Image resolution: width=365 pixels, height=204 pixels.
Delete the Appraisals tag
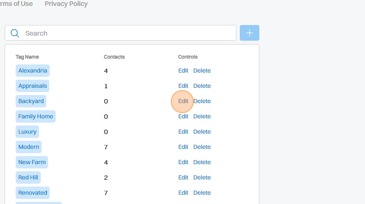[x=202, y=86]
